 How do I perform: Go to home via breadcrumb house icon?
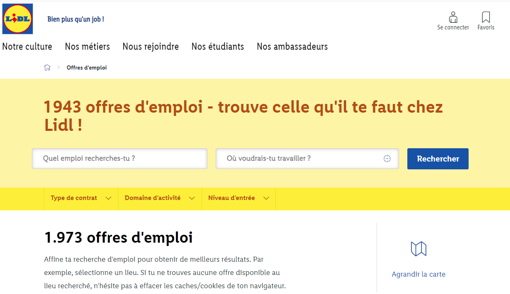47,67
